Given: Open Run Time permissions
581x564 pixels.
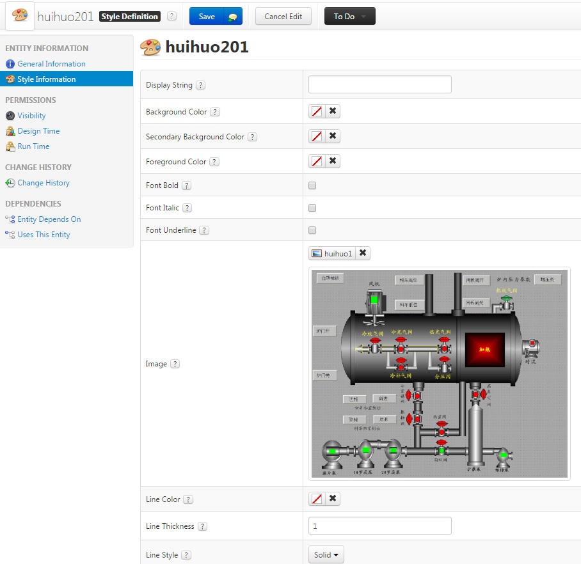Looking at the screenshot, I should pyautogui.click(x=33, y=146).
